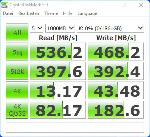The height and width of the screenshot is (137, 150).
Task: Open the Hilfe menu
Action: 68,13
